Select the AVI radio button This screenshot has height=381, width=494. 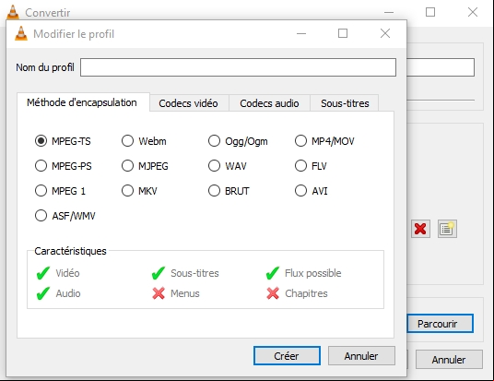click(x=311, y=191)
